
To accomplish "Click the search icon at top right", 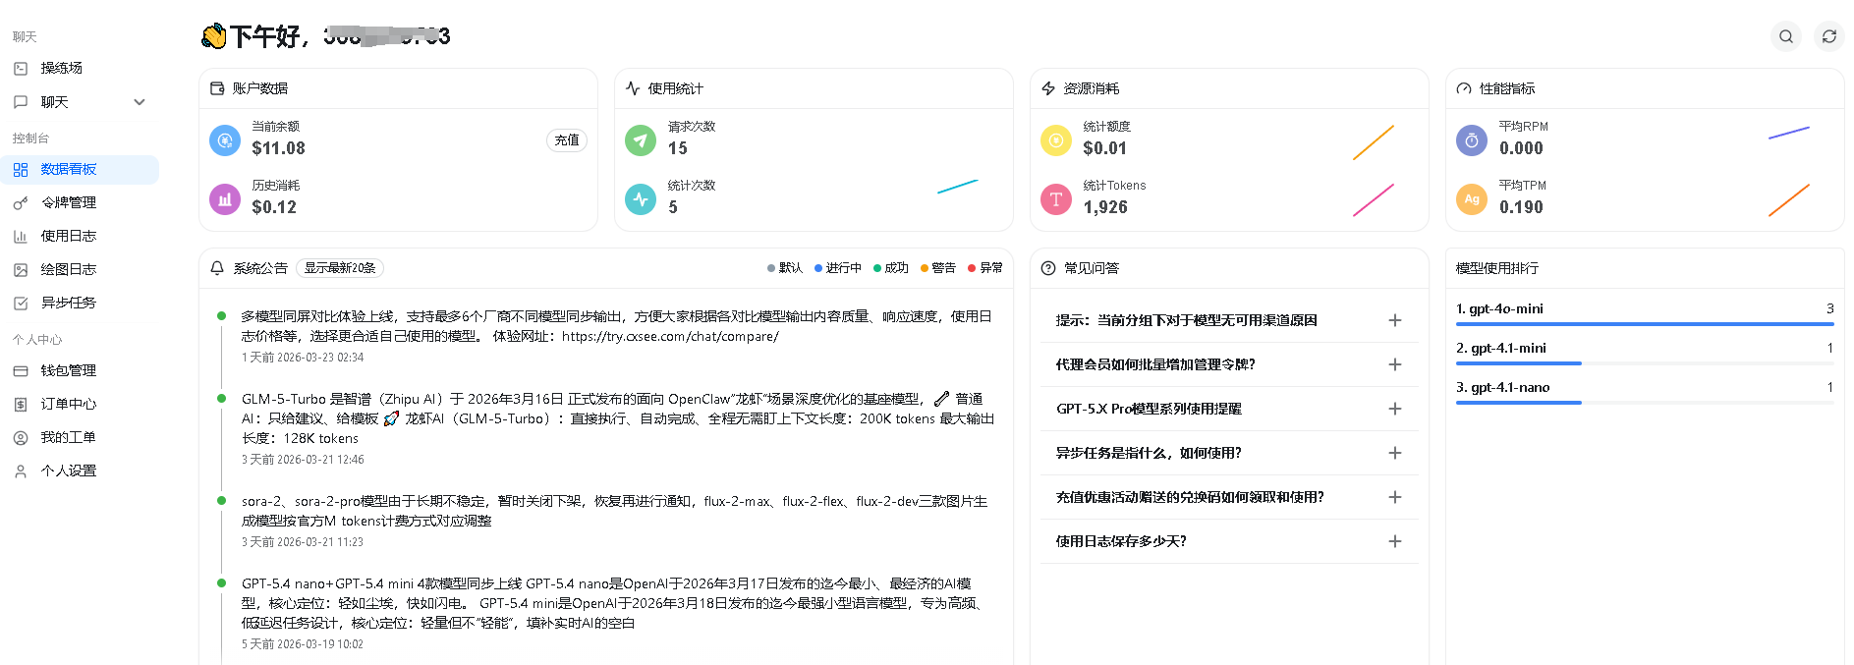I will pyautogui.click(x=1785, y=36).
